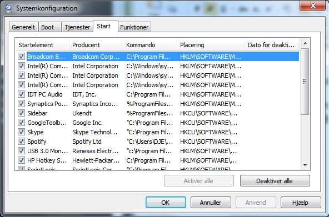Click the Deaktiver alle button
Screen dimensions: 329x217
click(x=275, y=181)
